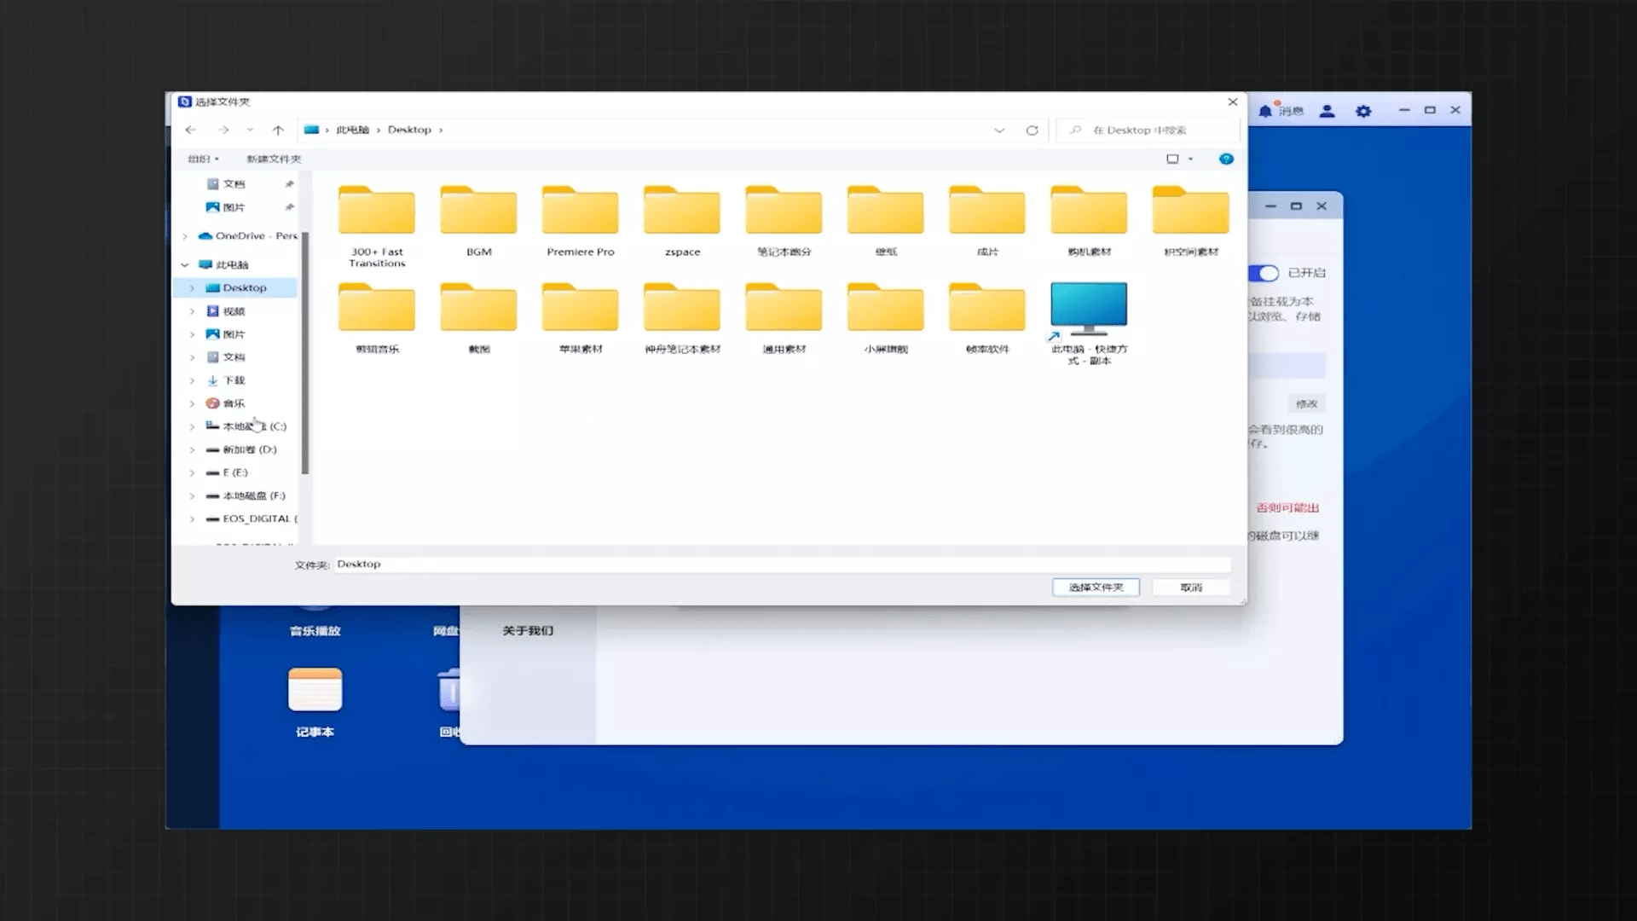Select the 极空间素材 folder
The height and width of the screenshot is (921, 1637).
point(1191,221)
